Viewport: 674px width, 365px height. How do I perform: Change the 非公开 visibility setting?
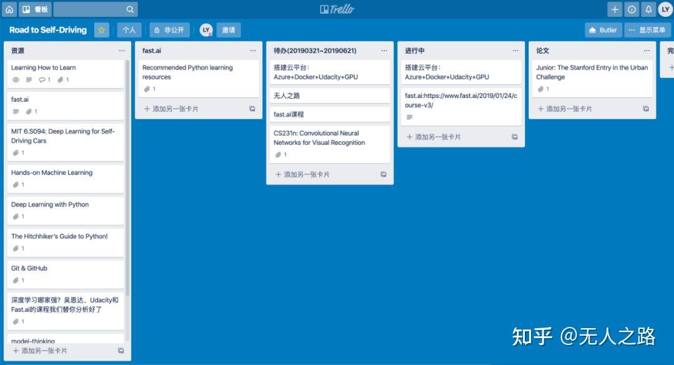click(x=169, y=30)
